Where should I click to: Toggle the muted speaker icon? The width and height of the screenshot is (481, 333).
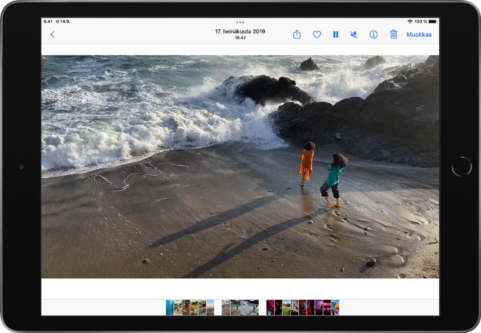tap(354, 35)
